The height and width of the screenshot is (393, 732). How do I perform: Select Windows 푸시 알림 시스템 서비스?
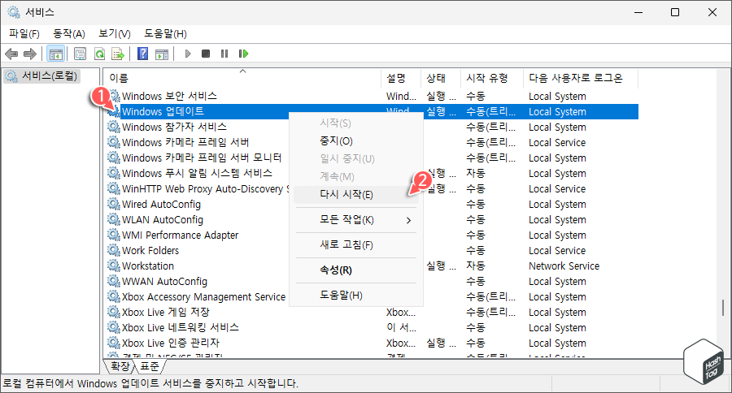click(372, 173)
